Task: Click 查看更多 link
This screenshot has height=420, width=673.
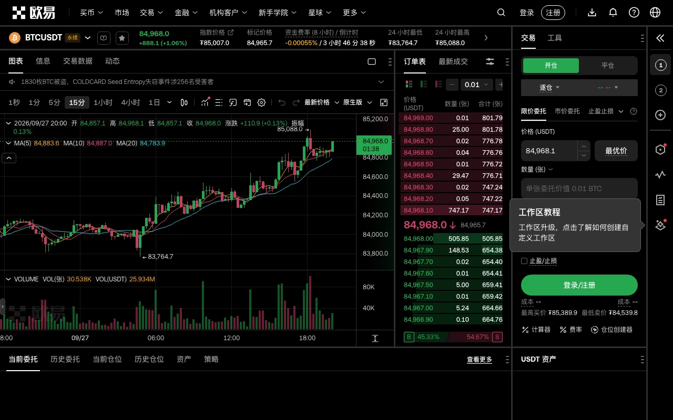Action: click(480, 360)
